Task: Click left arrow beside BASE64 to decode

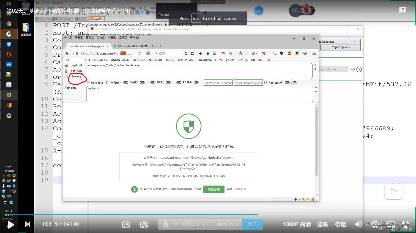Action: 179,83
